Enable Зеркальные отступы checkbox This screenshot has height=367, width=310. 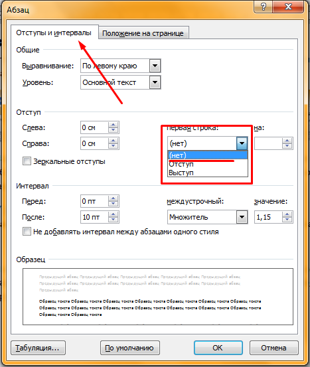tap(27, 161)
